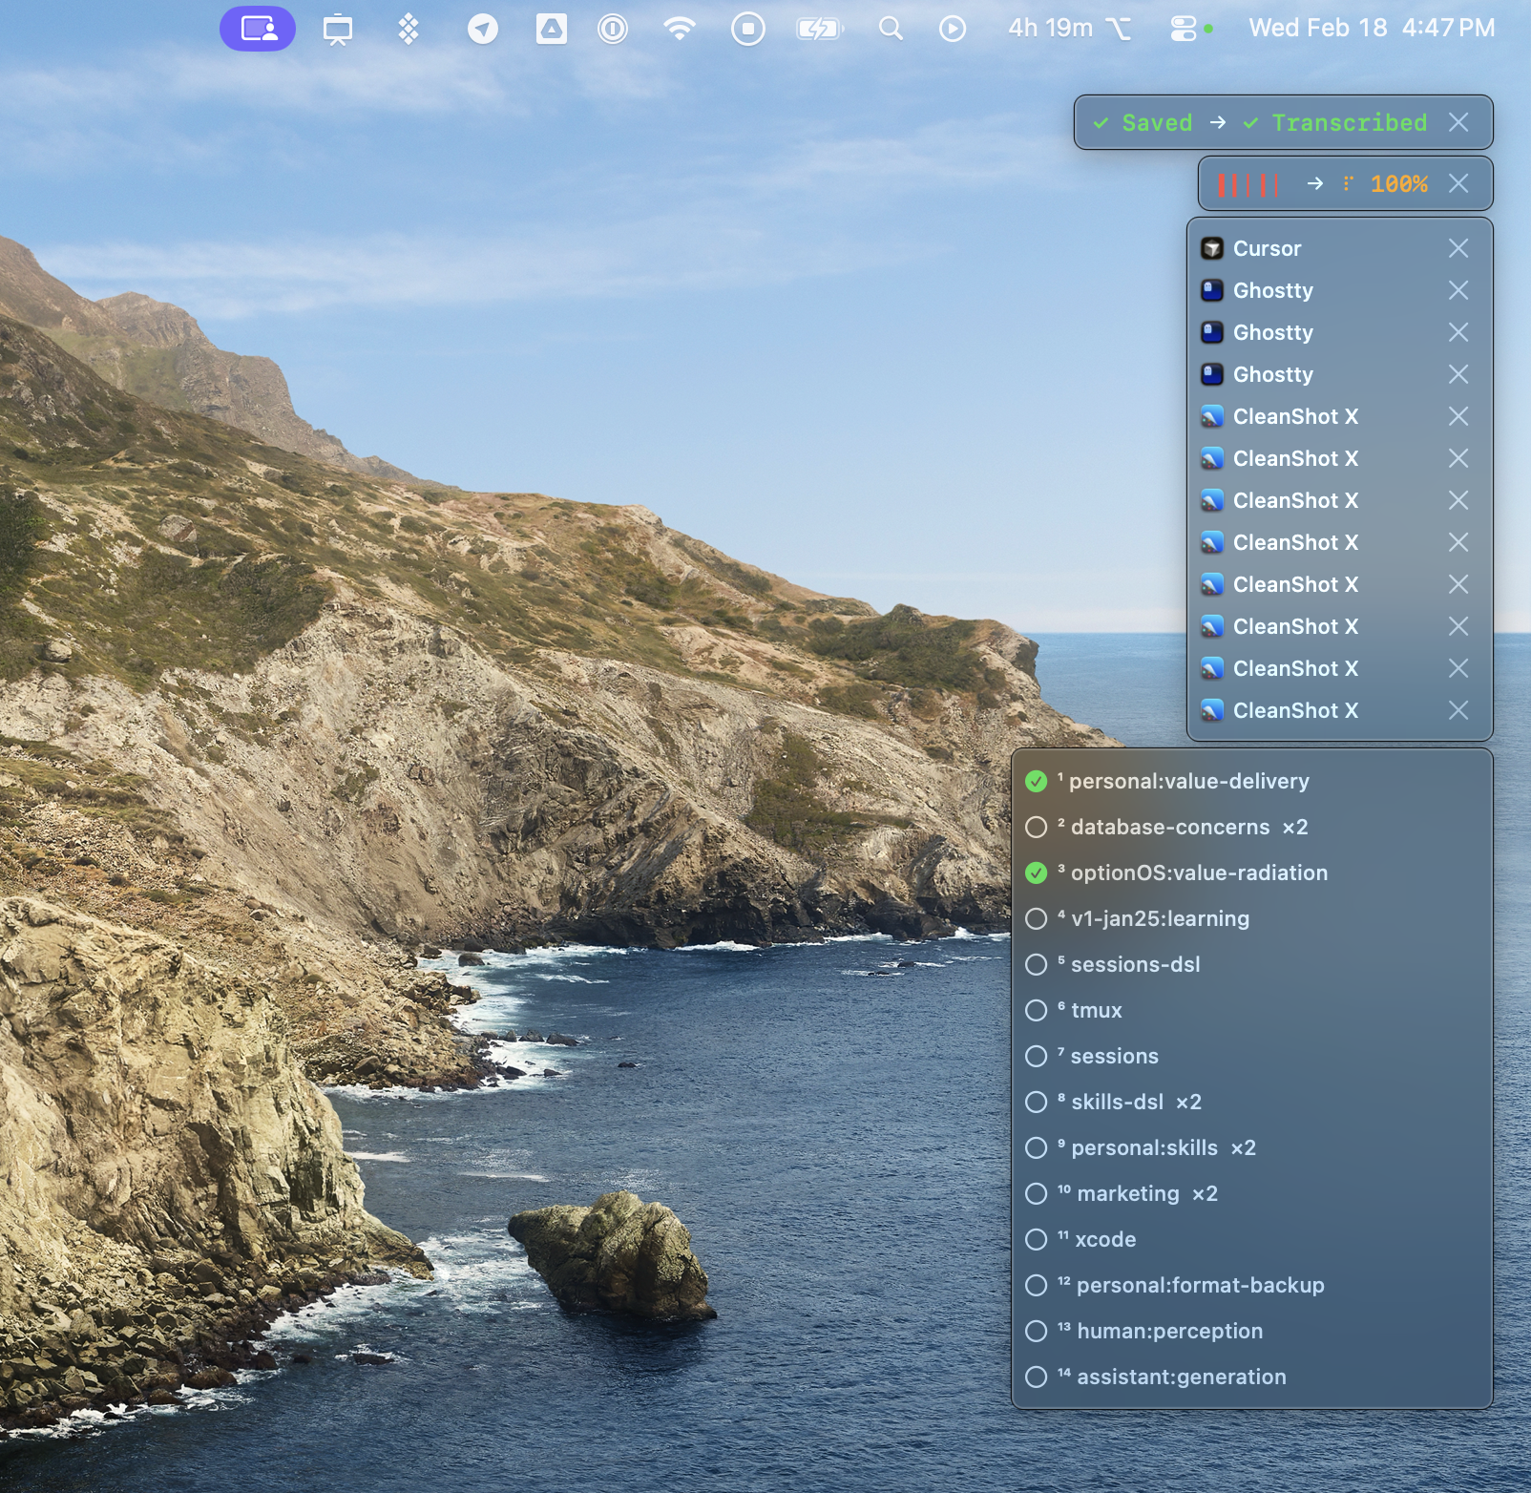1531x1493 pixels.
Task: Click the personal:format-backup label
Action: [1200, 1286]
